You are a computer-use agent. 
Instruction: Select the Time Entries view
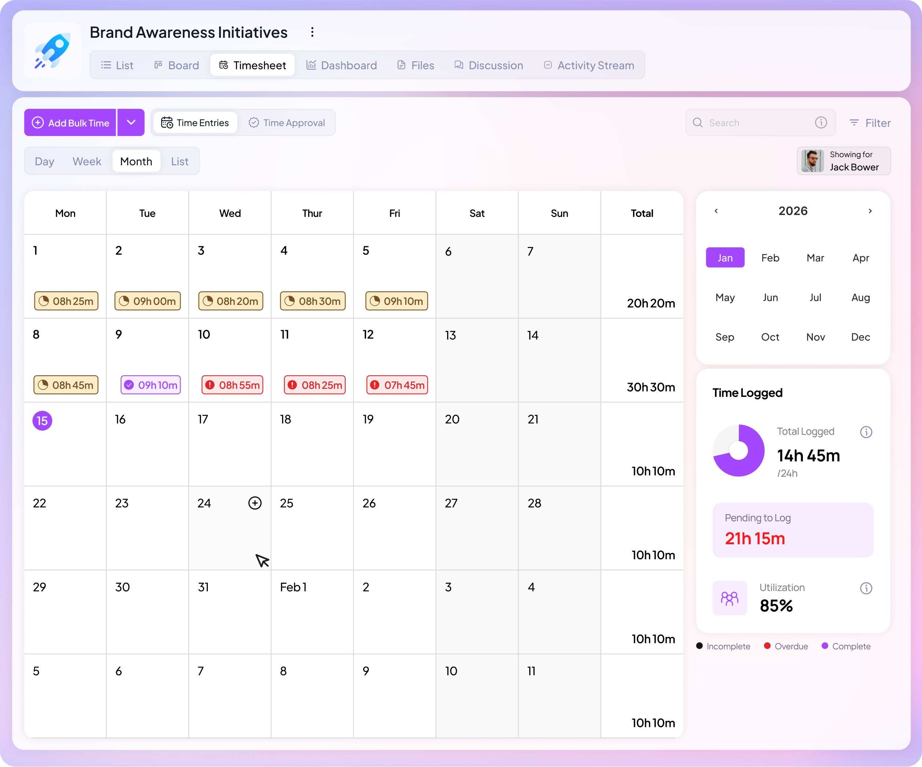pyautogui.click(x=195, y=123)
